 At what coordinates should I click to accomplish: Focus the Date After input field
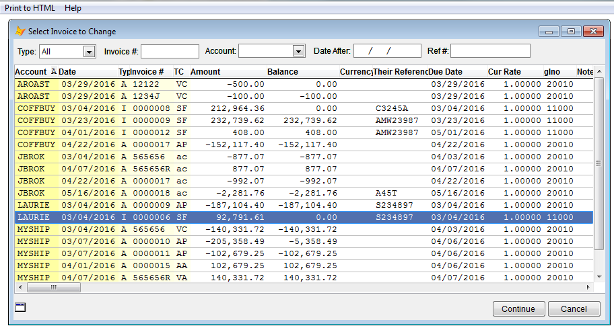click(387, 51)
